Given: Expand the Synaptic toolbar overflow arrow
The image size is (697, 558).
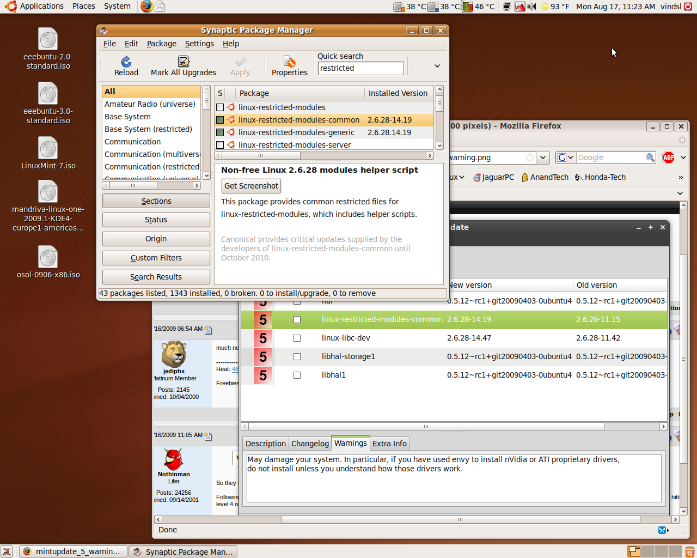Looking at the screenshot, I should click(x=437, y=66).
